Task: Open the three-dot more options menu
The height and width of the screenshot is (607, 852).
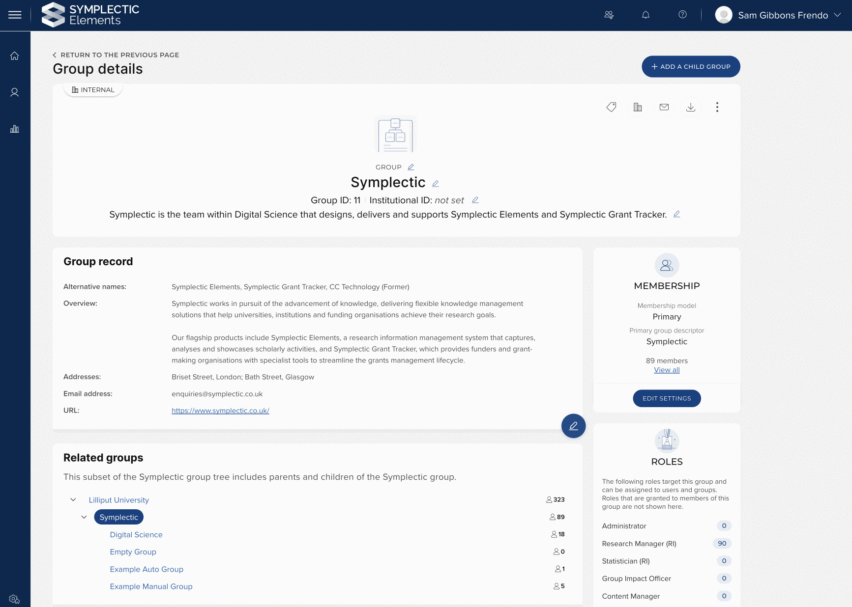Action: [717, 107]
